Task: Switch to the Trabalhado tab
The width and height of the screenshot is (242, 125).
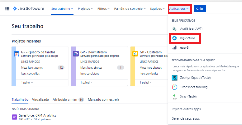Action: [20, 100]
